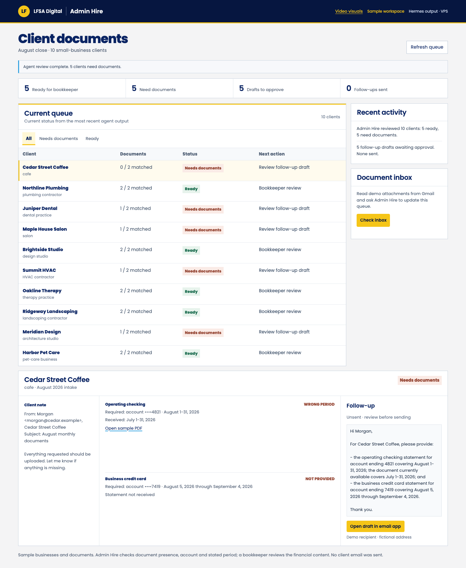Open the Video visuals link
Image resolution: width=466 pixels, height=568 pixels.
click(x=349, y=11)
